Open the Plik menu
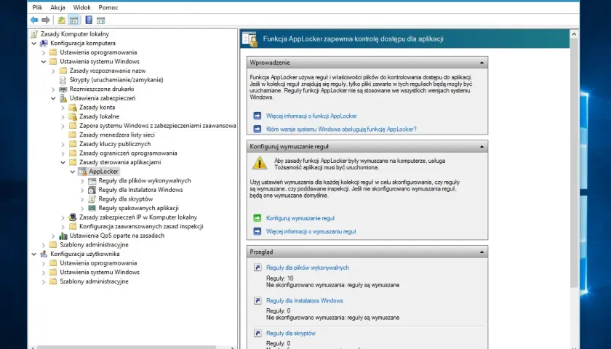Screen dimensions: 611x349 pos(37,7)
